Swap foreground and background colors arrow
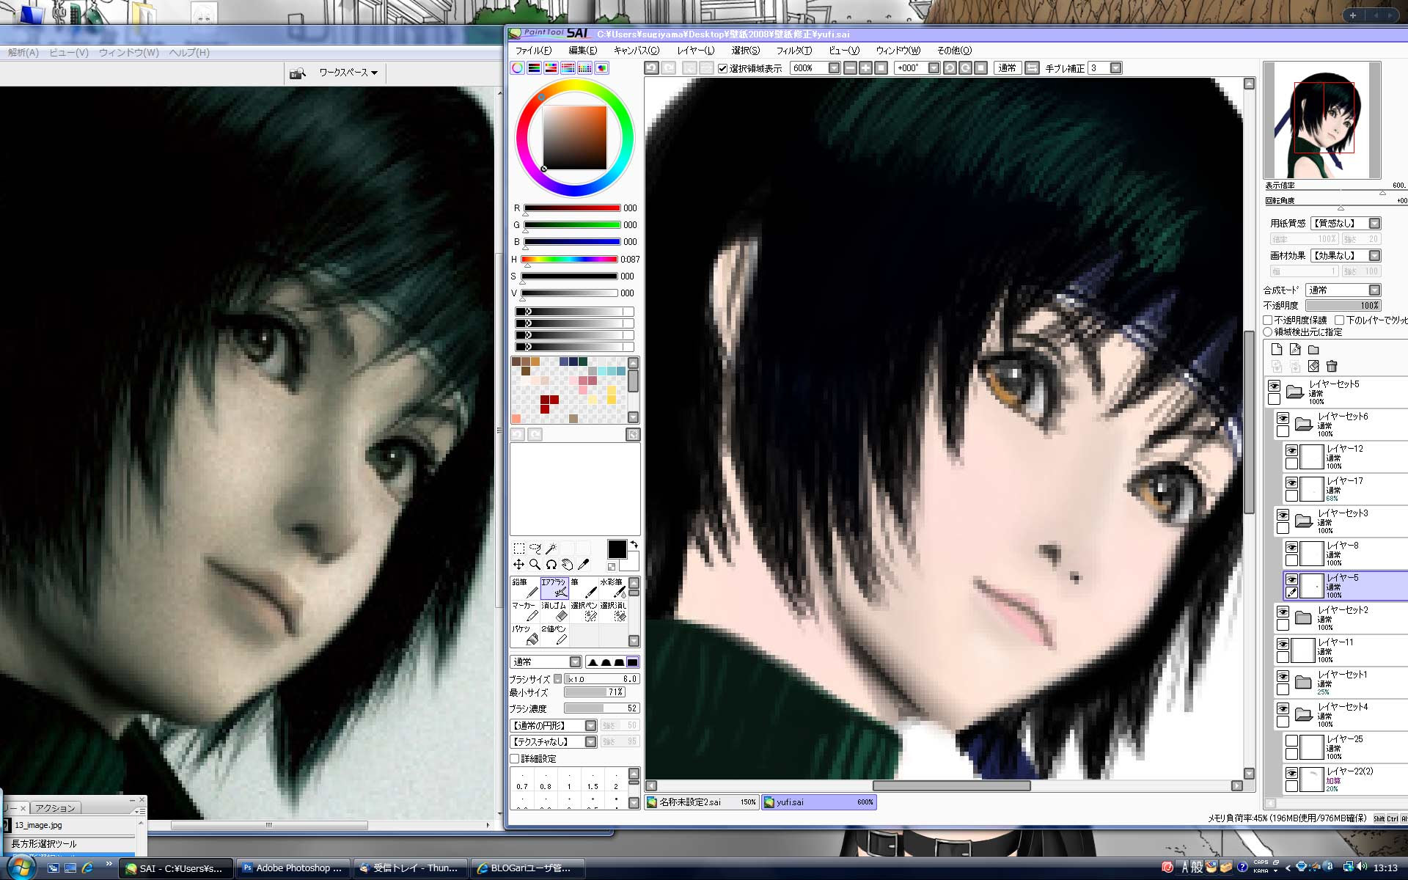Image resolution: width=1408 pixels, height=880 pixels. pos(634,545)
